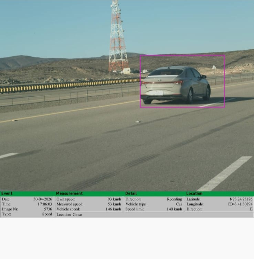The image size is (254, 259).
Task: Click the time value 17:06:03
Action: click(x=45, y=204)
